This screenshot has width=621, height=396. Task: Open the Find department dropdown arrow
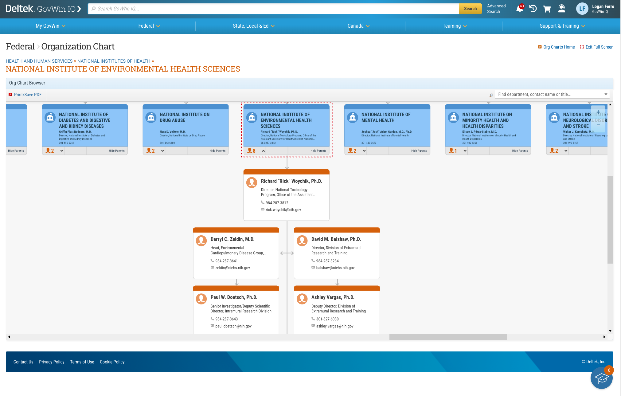pos(606,94)
